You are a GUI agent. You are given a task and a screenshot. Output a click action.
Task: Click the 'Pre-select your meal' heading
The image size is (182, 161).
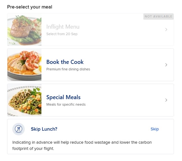click(29, 7)
